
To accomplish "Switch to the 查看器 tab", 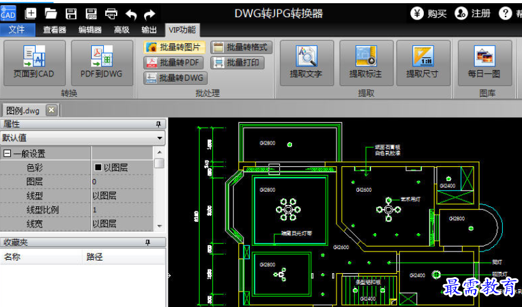I will point(55,30).
